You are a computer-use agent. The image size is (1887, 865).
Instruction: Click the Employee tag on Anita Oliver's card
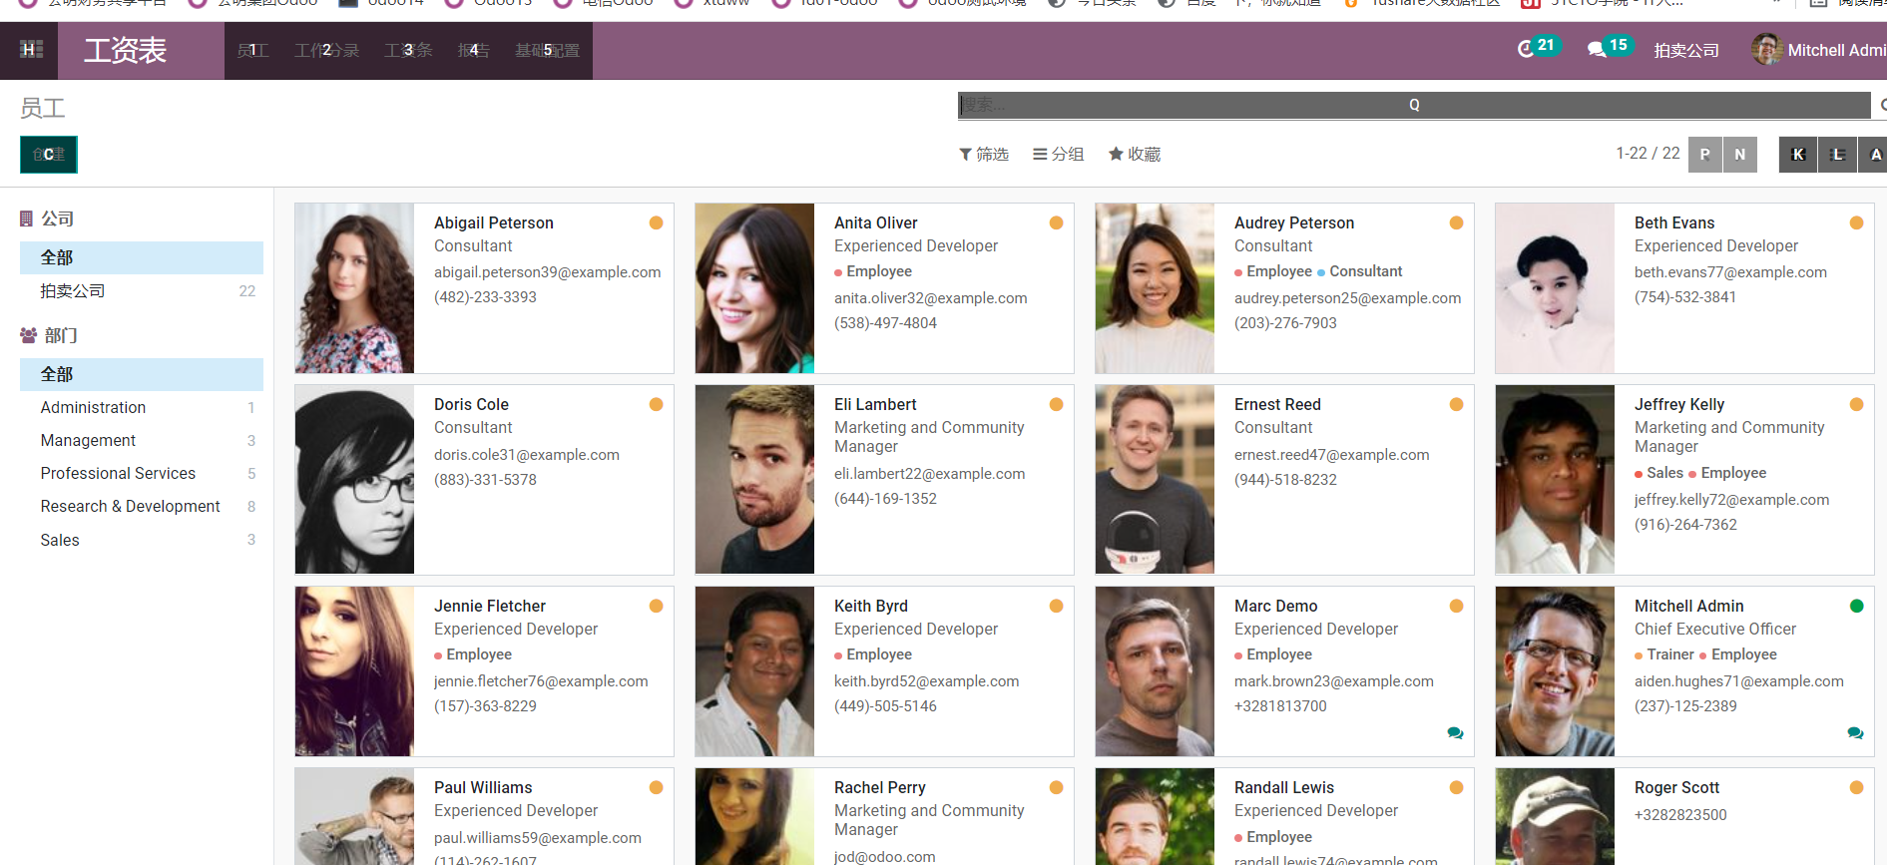(x=873, y=271)
